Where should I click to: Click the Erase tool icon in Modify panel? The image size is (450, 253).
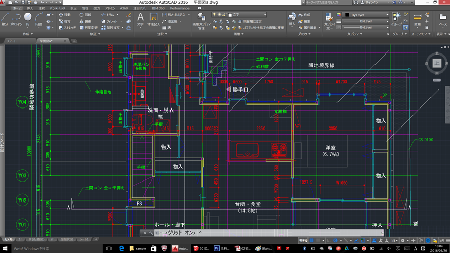click(x=129, y=15)
